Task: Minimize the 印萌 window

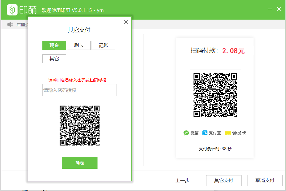Action: pos(270,9)
